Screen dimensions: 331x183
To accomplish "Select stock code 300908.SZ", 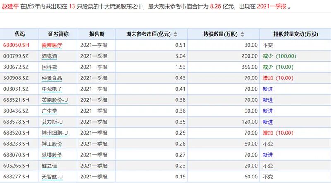I will point(16,78).
